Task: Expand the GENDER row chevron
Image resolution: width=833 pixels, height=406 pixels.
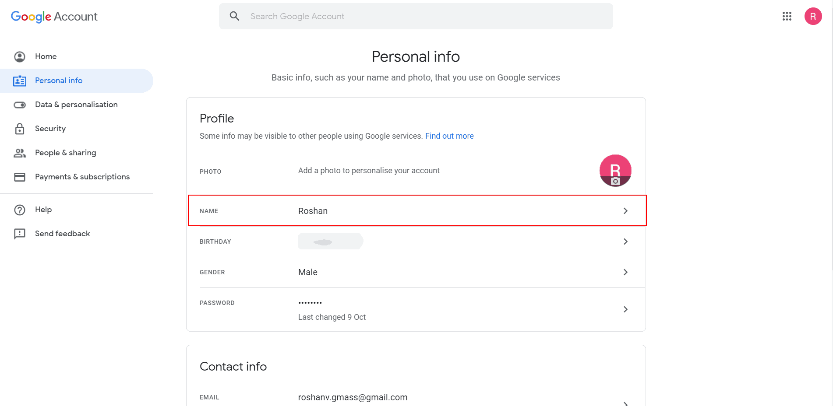Action: tap(625, 272)
